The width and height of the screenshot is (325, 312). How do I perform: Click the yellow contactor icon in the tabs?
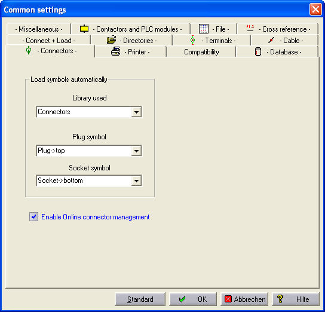tap(84, 29)
